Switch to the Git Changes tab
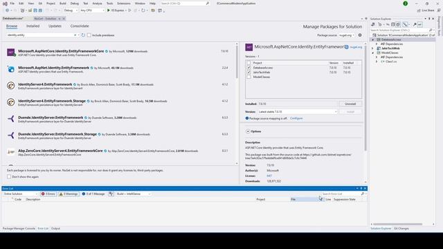 coord(401,228)
